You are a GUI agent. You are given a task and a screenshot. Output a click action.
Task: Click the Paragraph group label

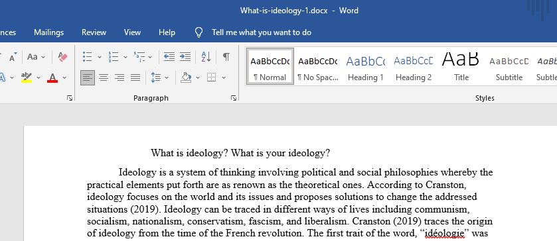(x=151, y=98)
